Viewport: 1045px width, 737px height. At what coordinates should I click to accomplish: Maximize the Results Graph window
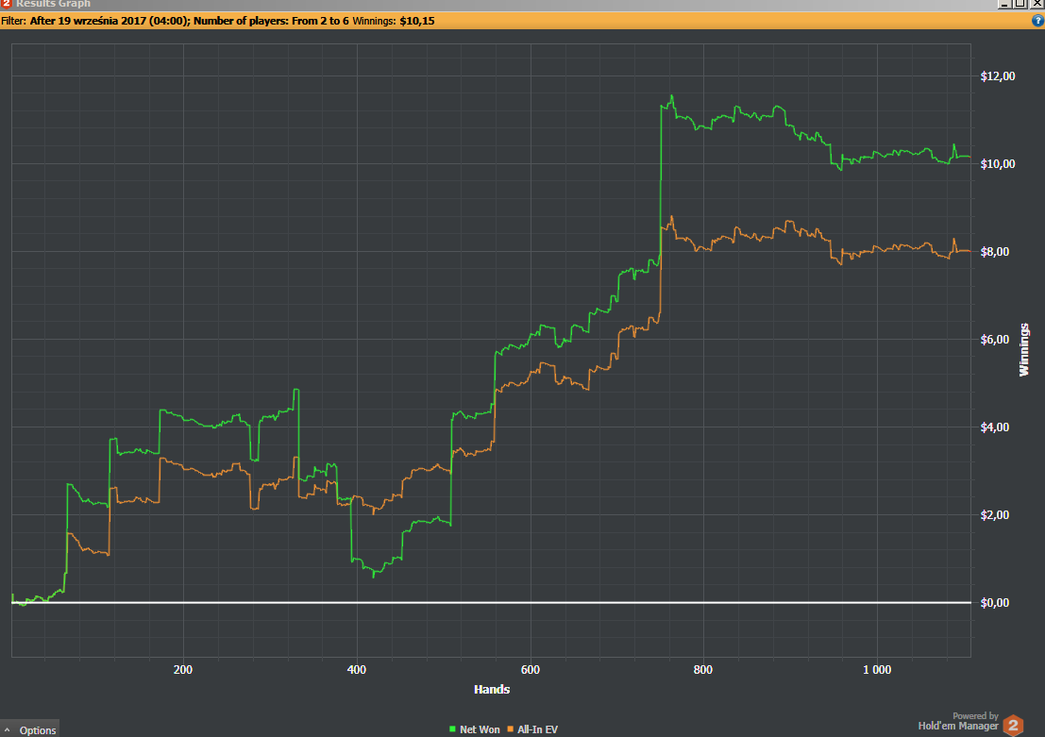pyautogui.click(x=1020, y=4)
